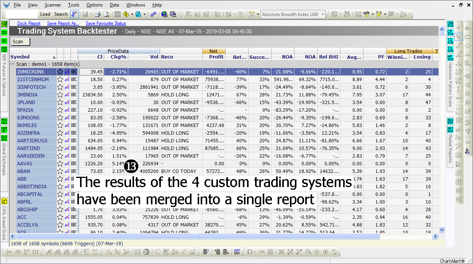Open the Absolute Breadth Index dropdown
The height and width of the screenshot is (264, 473).
click(x=323, y=15)
